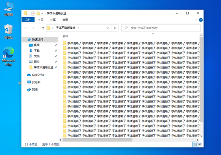Screen dimensions: 221x155
Task: Open Customize Quick Access Toolbar dropdown
Action: coord(42,14)
